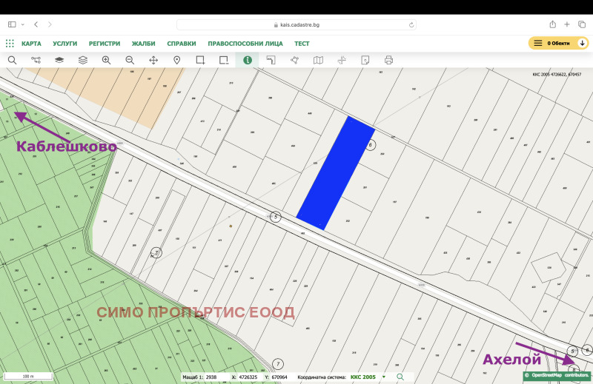The image size is (593, 384).
Task: Expand the КОС 2005 coordinate system dropdown
Action: (x=384, y=377)
